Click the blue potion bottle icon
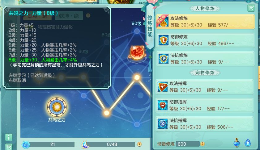 tap(237, 143)
